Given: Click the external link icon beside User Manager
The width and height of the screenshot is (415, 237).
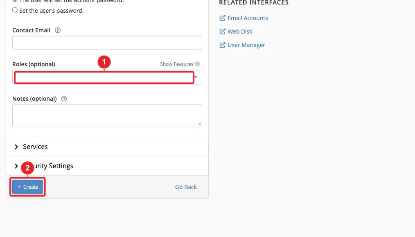Looking at the screenshot, I should click(x=222, y=45).
